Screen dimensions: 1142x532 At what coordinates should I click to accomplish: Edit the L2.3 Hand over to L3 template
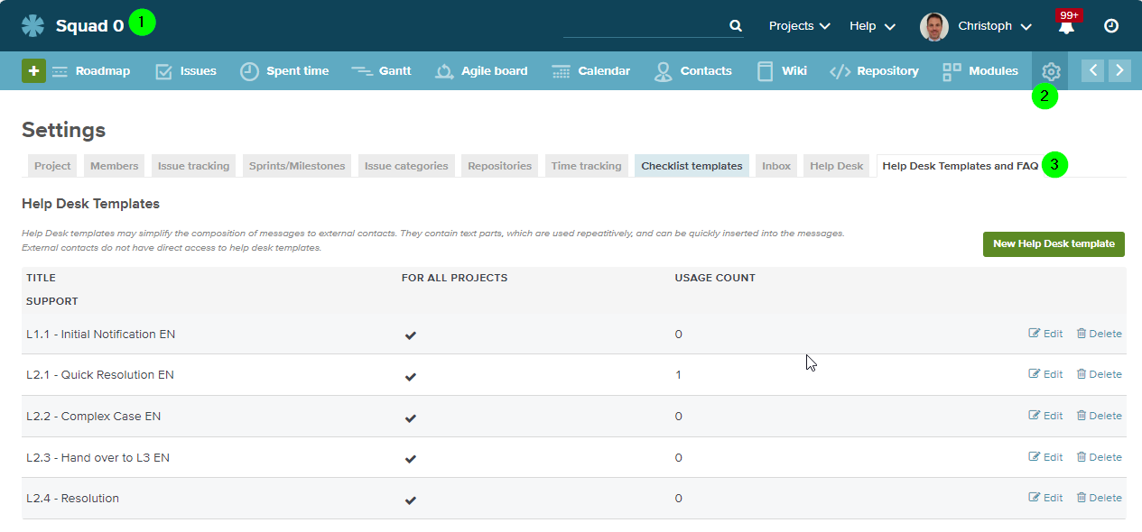1045,457
